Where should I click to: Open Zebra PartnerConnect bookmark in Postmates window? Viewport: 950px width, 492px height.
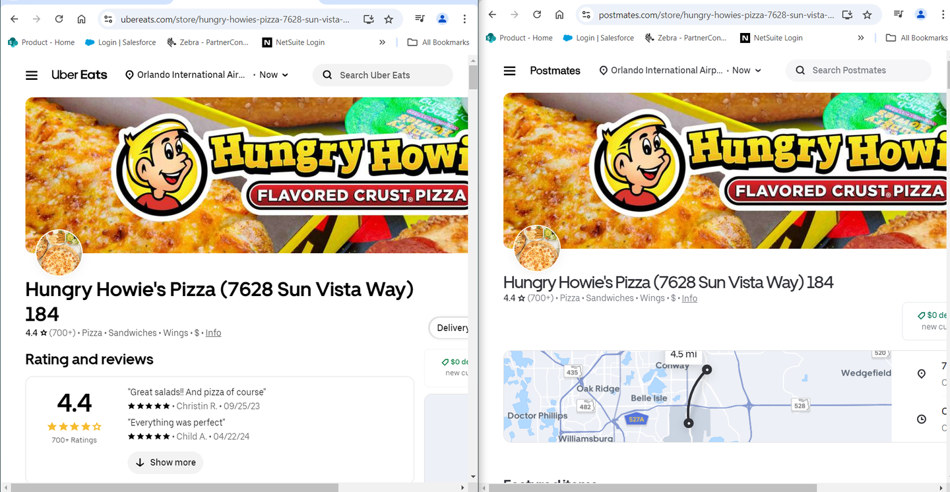pyautogui.click(x=685, y=38)
